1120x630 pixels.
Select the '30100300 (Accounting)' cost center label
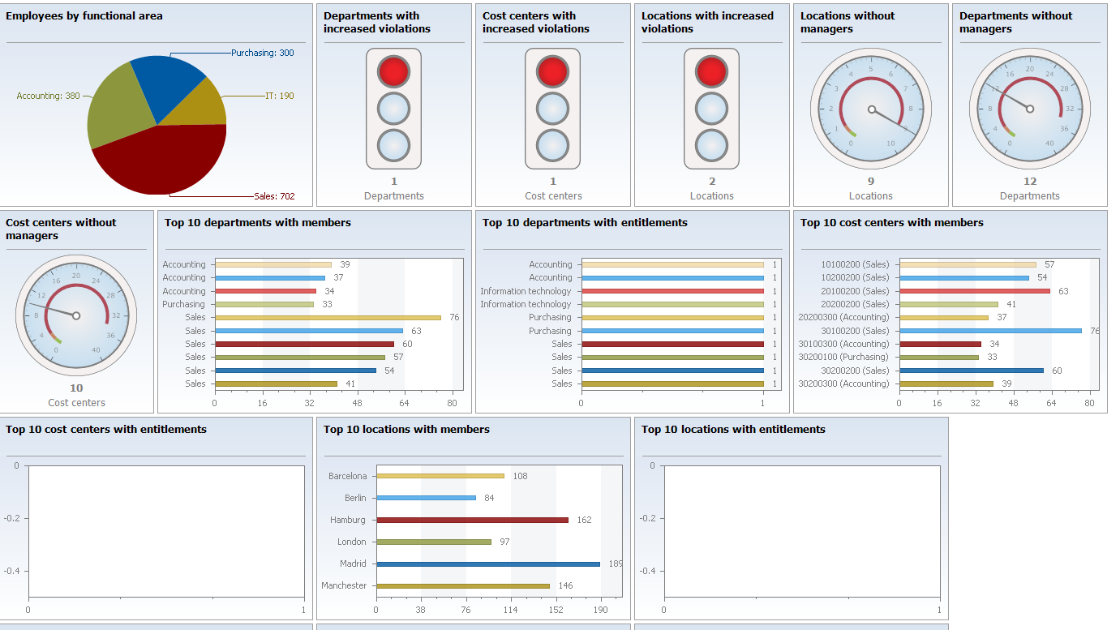tap(844, 344)
